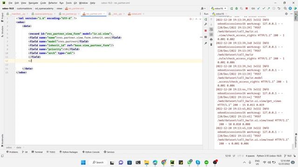Screen dimensions: 298x167
Task: Print the Run console output
Action: [211, 39]
